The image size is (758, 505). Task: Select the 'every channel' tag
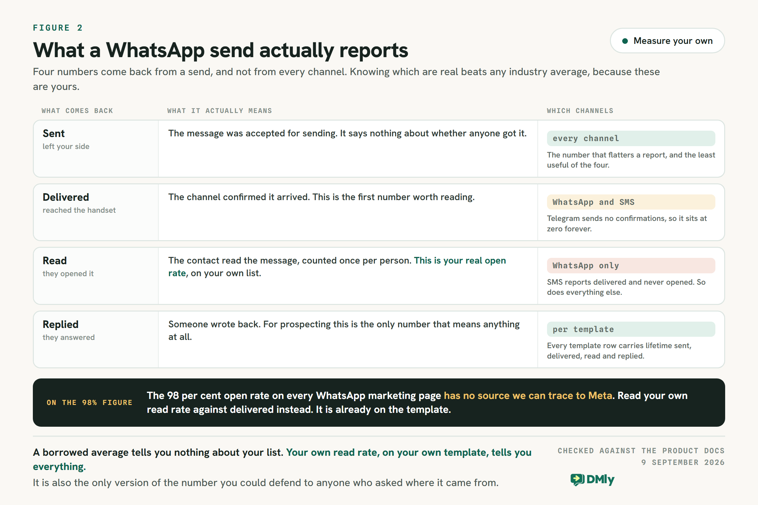point(631,139)
